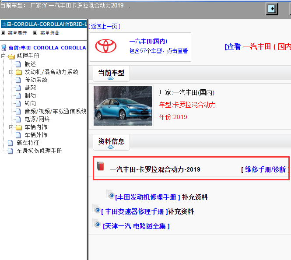Image resolution: width=291 pixels, height=260 pixels.
Task: Open the 音频/视频/车载通信系统 tree item
Action: (x=56, y=111)
